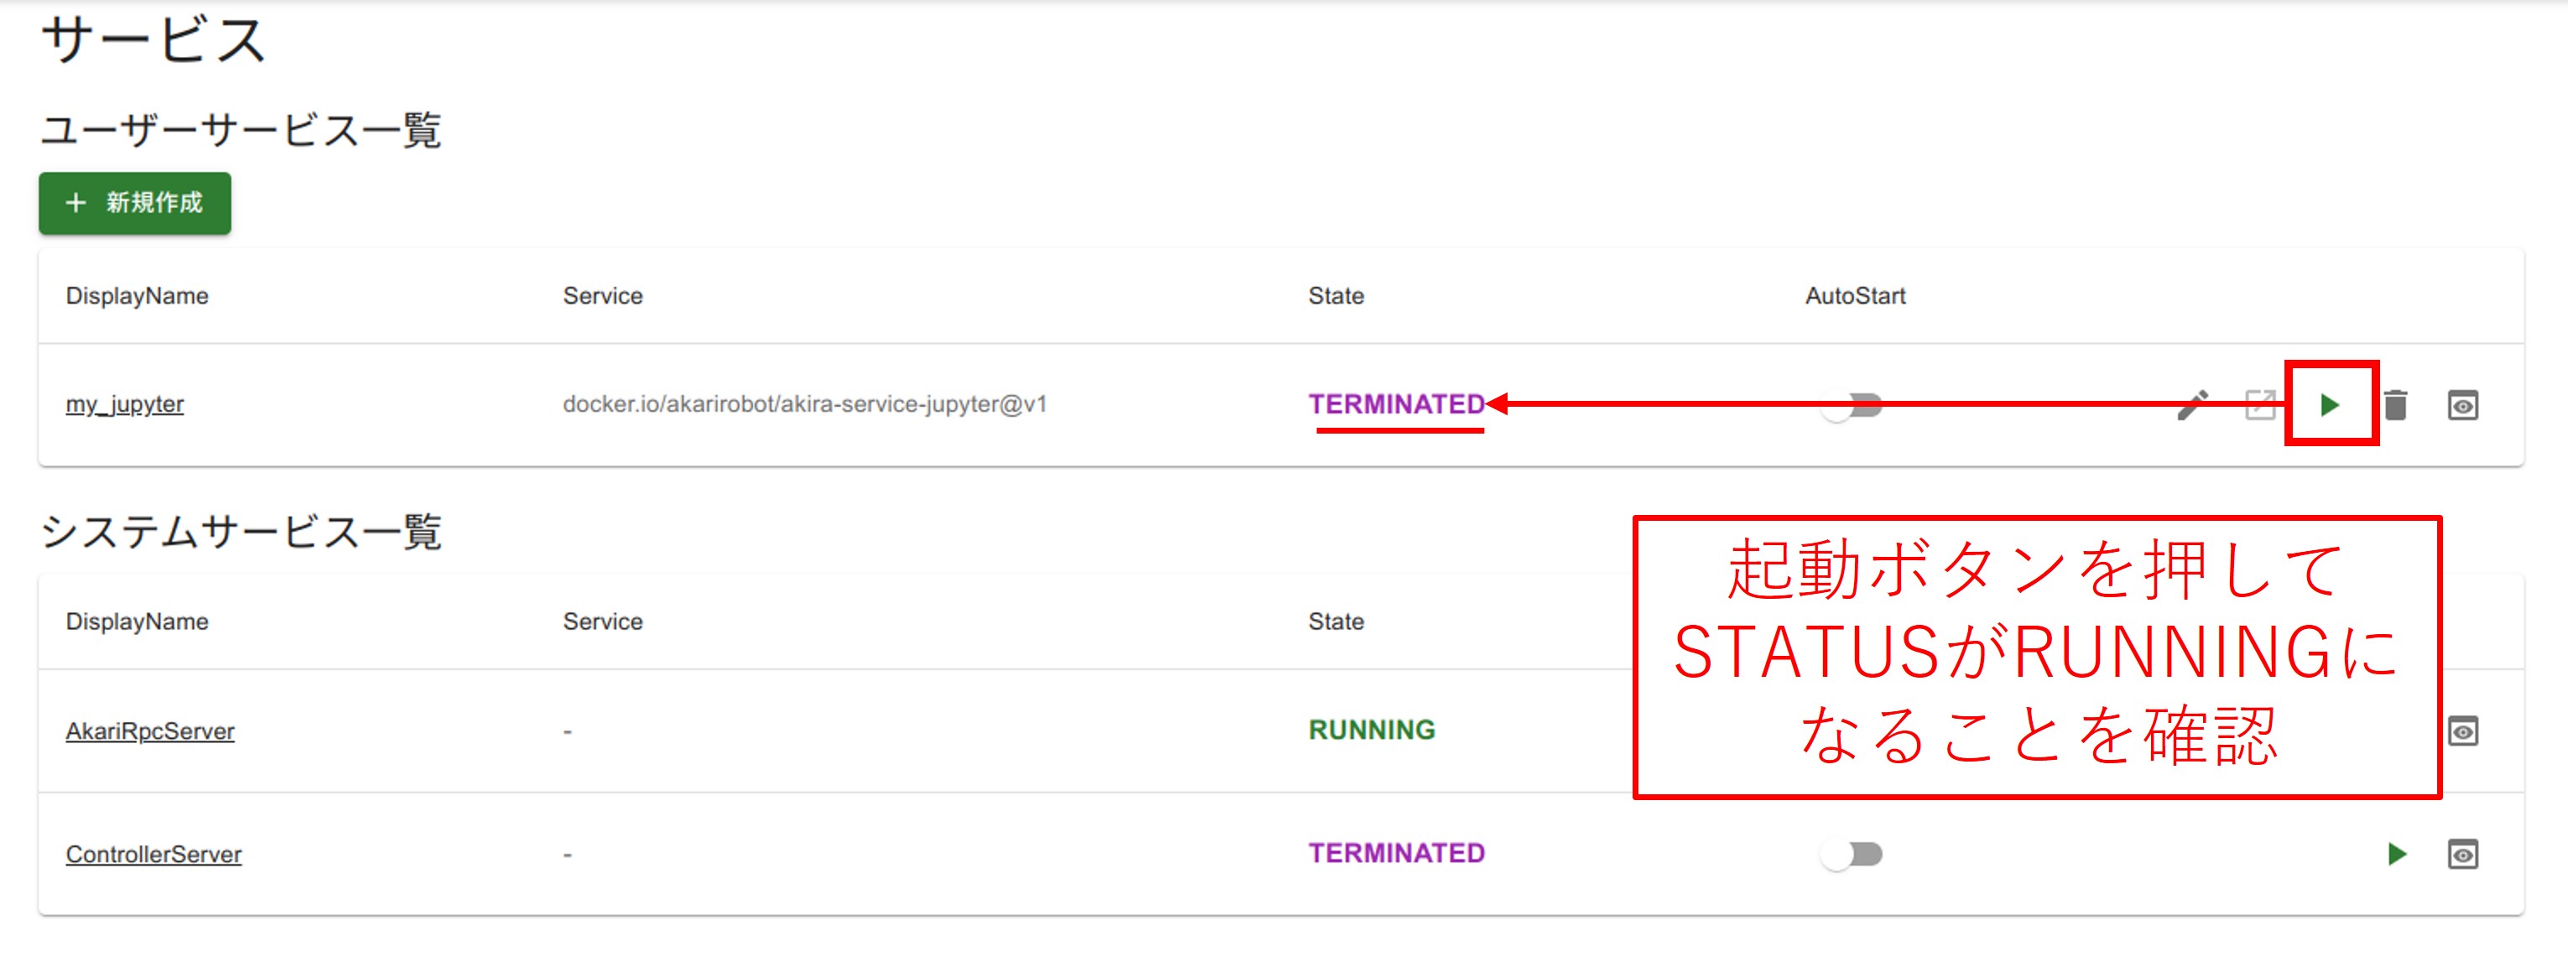Click DisplayName header in system services table

click(137, 622)
